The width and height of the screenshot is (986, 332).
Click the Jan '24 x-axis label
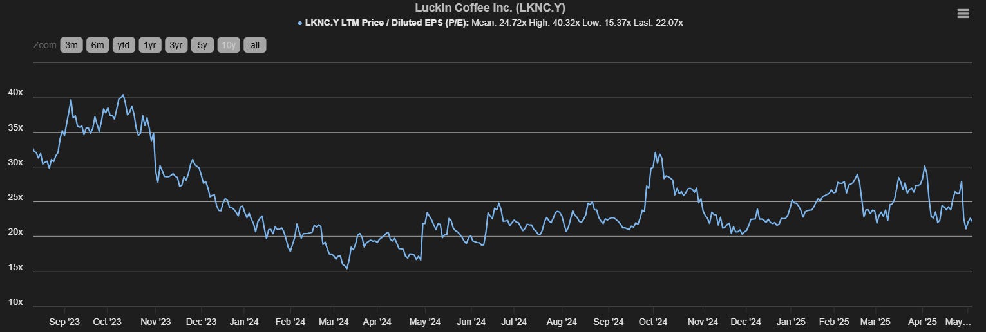click(244, 322)
